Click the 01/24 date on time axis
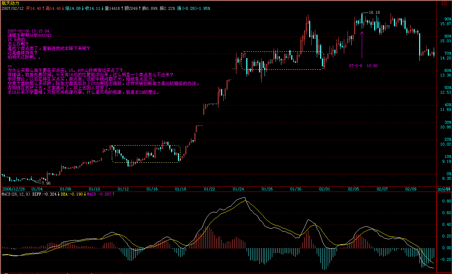The image size is (452, 274). point(239,189)
